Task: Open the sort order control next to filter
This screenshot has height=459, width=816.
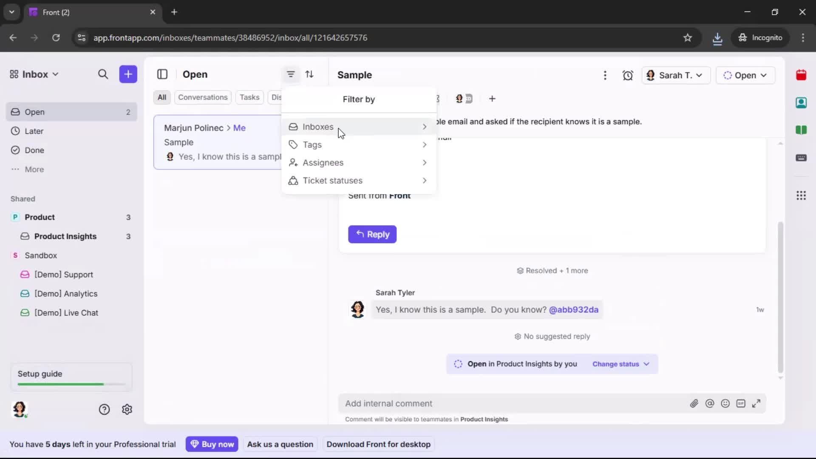Action: (x=310, y=74)
